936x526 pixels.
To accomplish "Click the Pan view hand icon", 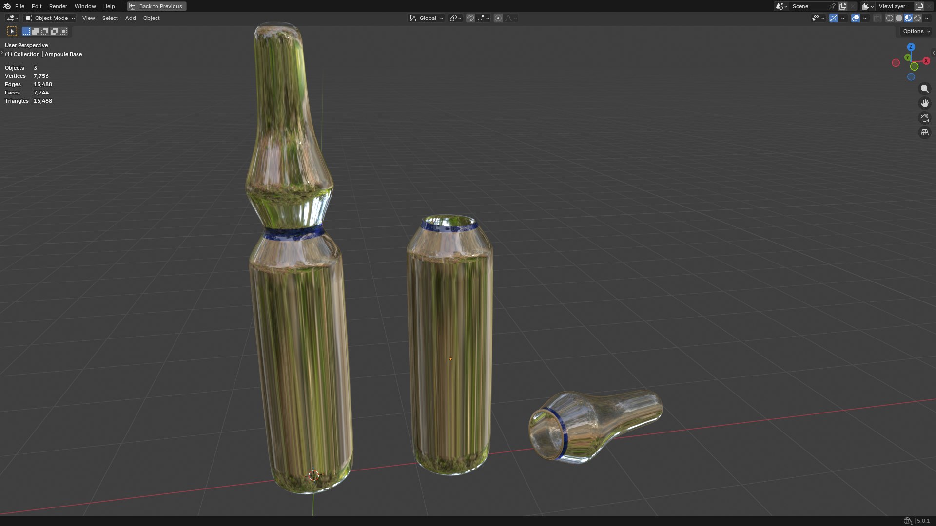I will [924, 103].
